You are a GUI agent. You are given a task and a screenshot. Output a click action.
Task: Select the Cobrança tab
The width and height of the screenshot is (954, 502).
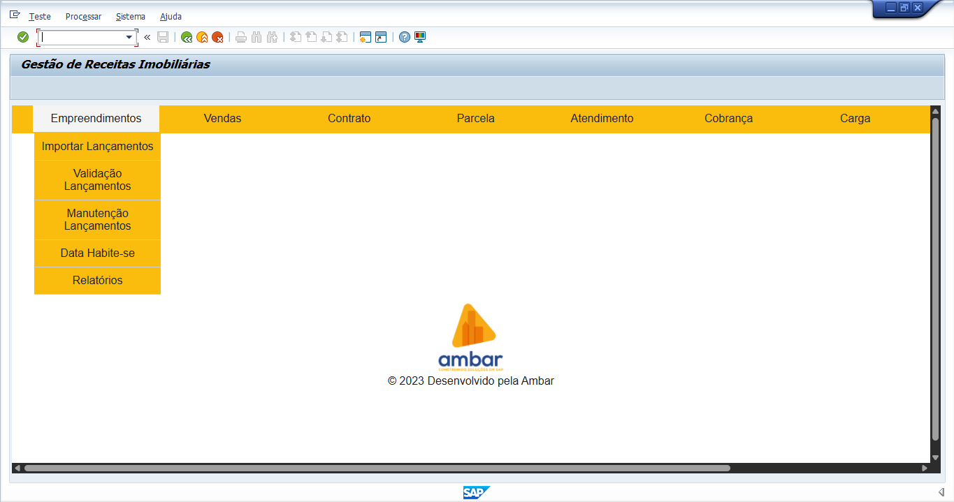coord(728,119)
